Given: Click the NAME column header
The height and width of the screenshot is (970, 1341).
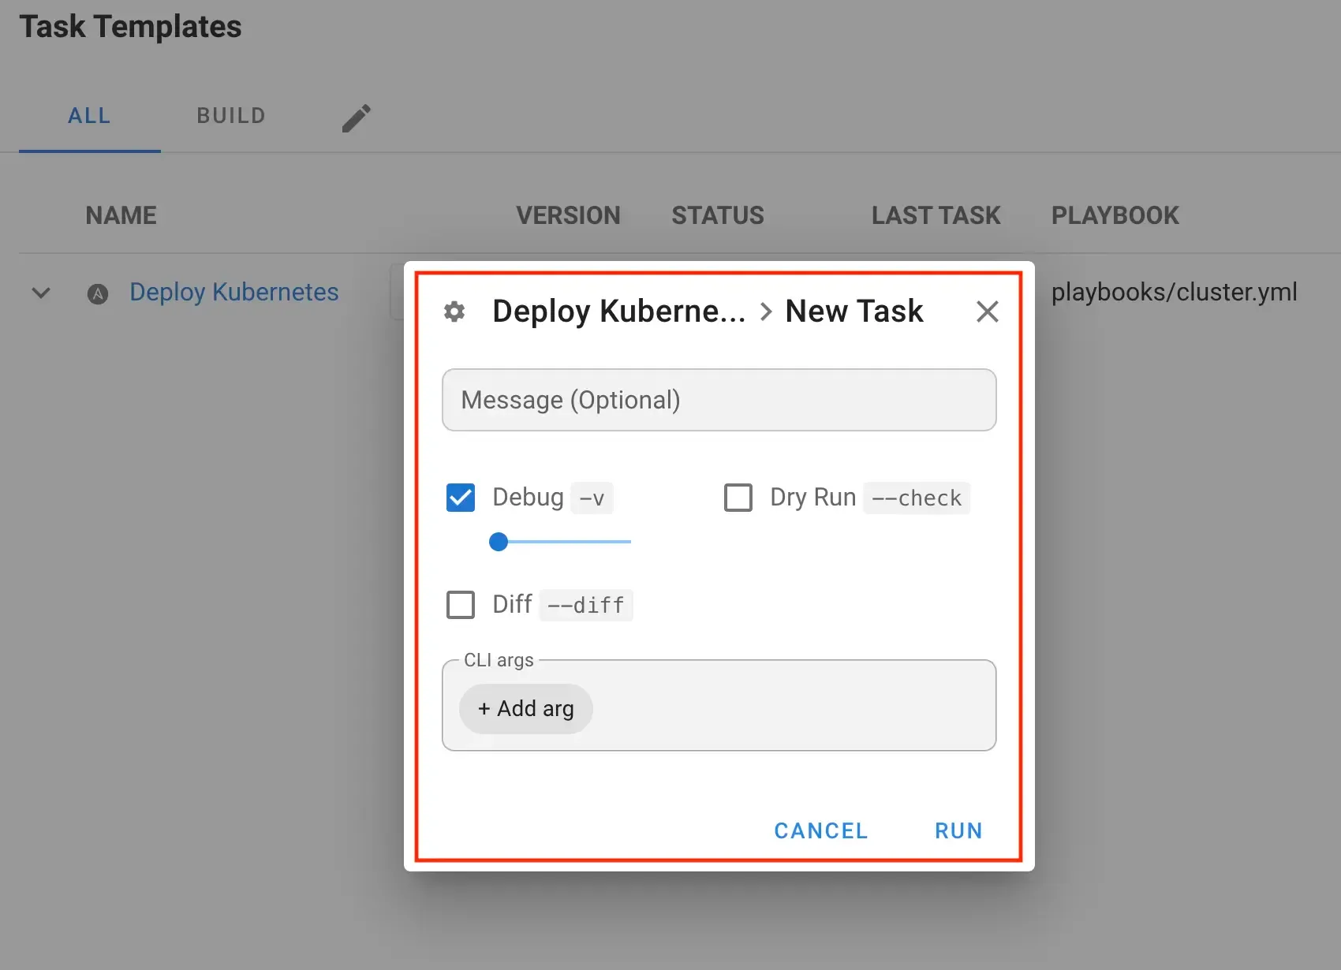Looking at the screenshot, I should (x=120, y=215).
